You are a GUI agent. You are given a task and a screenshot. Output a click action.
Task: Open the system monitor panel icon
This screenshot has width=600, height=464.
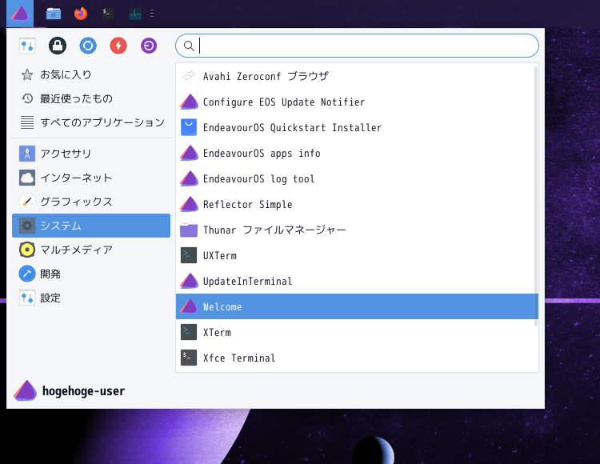click(x=135, y=14)
